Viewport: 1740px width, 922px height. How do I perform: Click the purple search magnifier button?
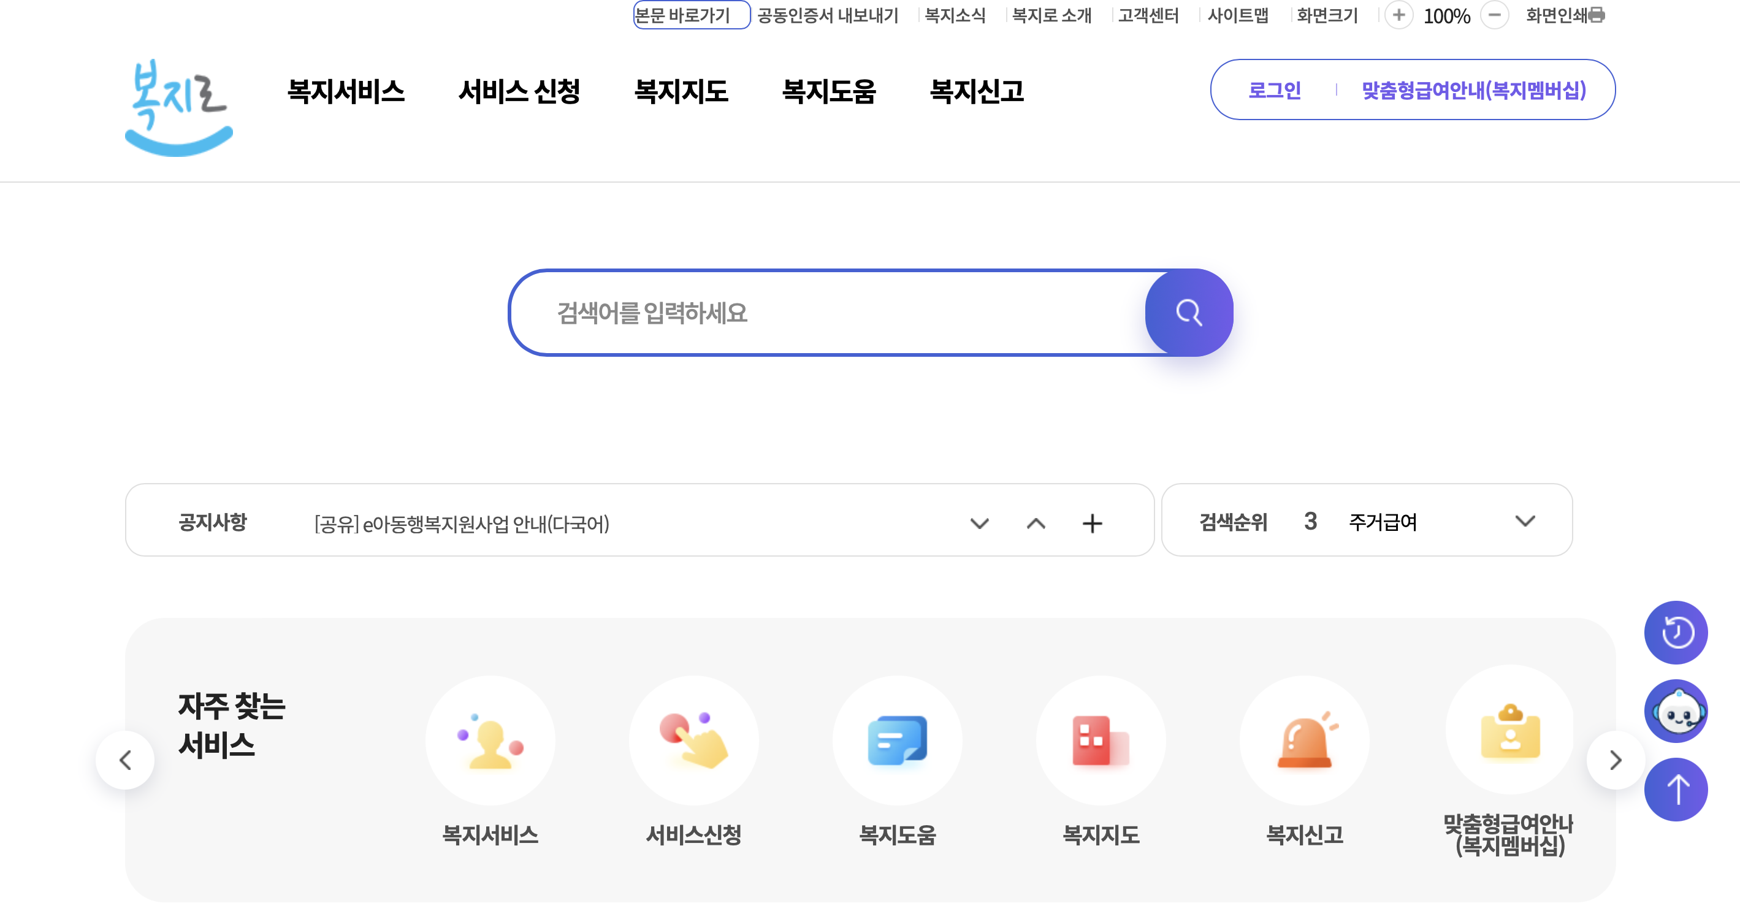coord(1189,313)
